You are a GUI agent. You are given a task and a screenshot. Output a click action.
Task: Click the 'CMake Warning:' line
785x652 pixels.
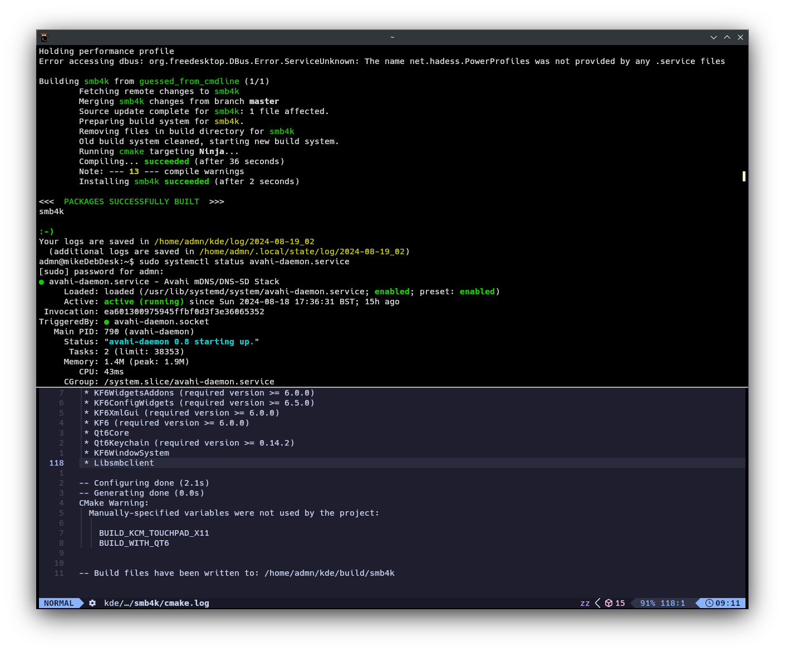[114, 503]
